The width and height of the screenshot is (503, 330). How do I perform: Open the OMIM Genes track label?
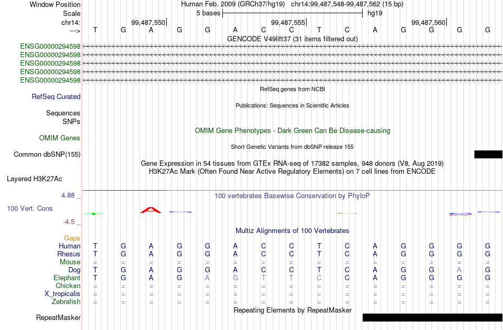click(x=60, y=138)
